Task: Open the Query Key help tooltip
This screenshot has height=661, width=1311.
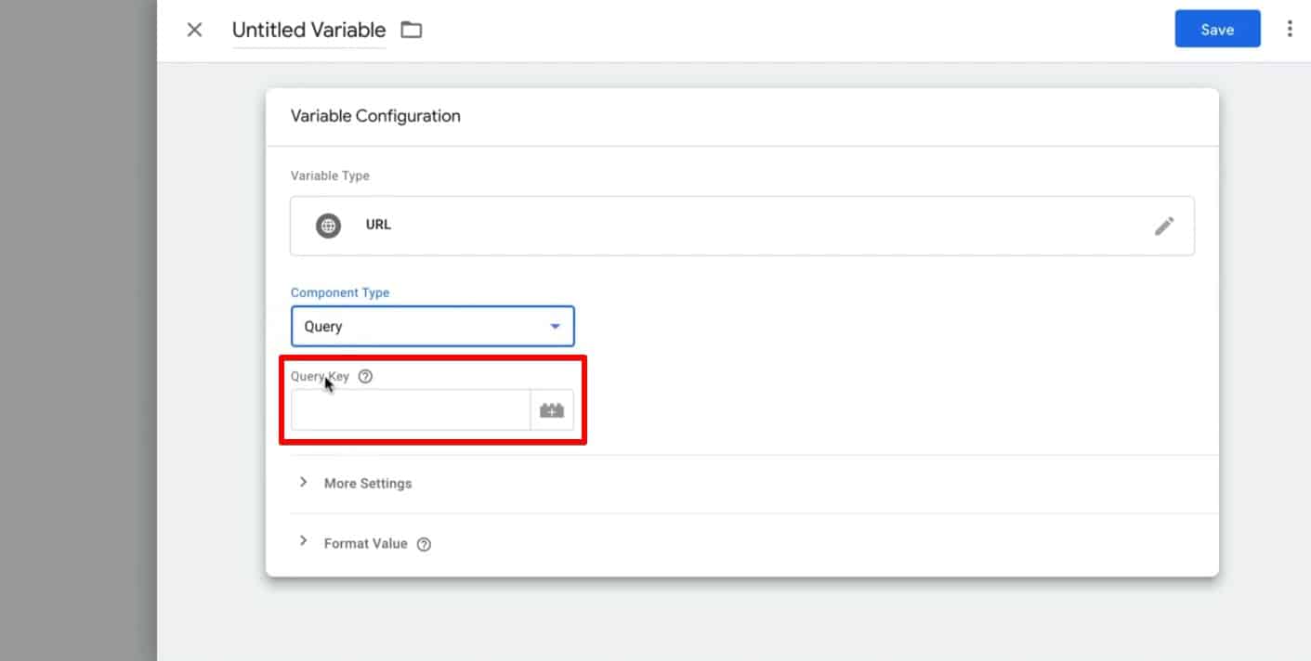Action: point(364,376)
